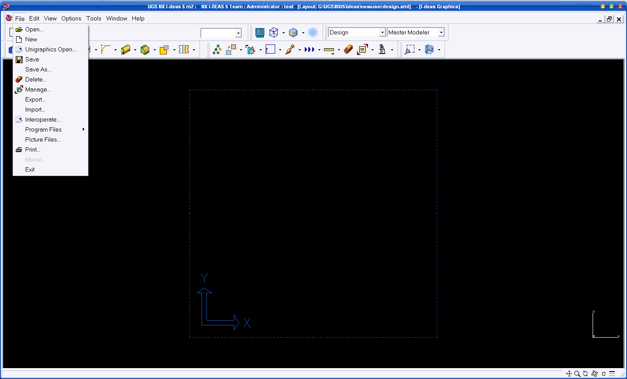Click the split parts tool icon

184,50
